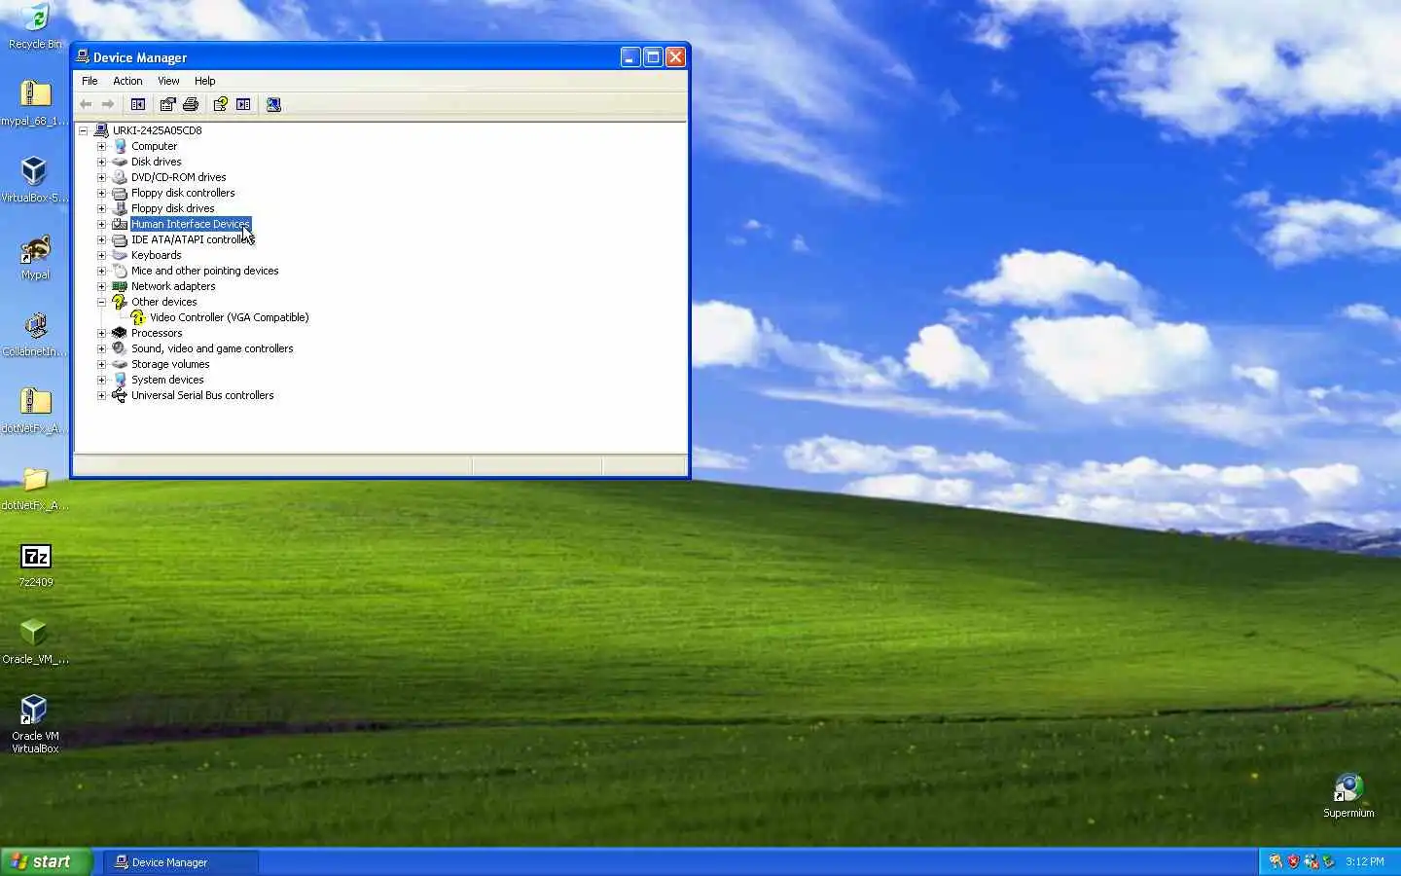Select the dotNetFx_A yellow folder icon on desktop
The image size is (1401, 876).
[35, 480]
